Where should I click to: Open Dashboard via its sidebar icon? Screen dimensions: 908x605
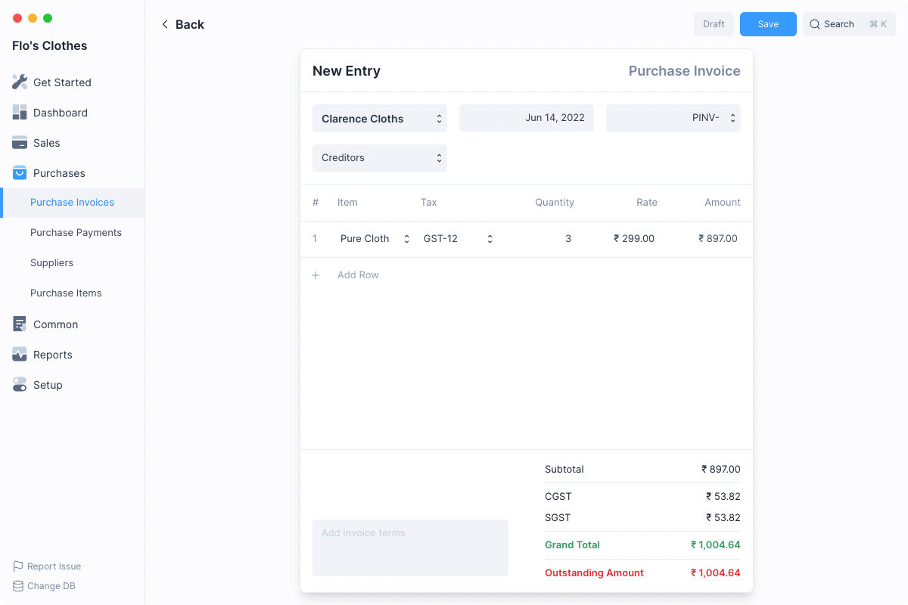pyautogui.click(x=20, y=112)
